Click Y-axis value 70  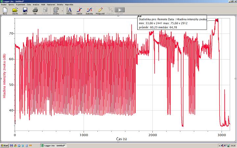(11, 34)
